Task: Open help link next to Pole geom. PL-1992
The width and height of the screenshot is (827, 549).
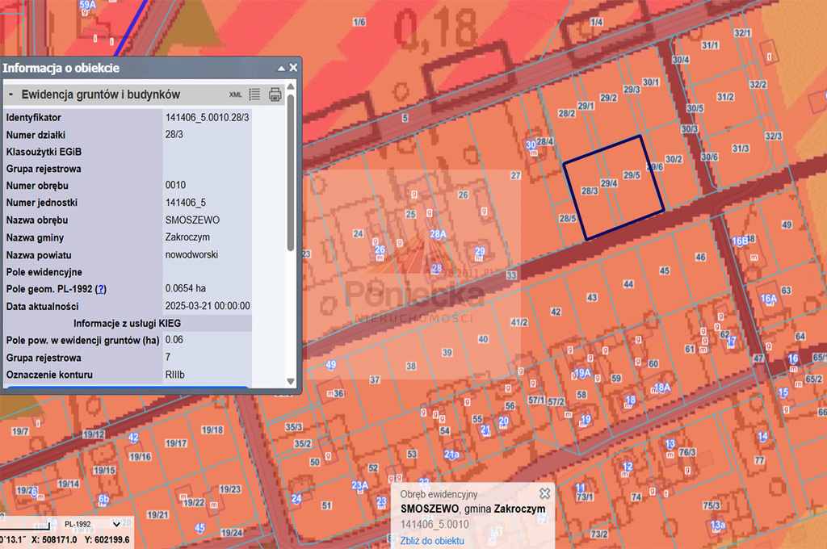Action: coord(101,288)
